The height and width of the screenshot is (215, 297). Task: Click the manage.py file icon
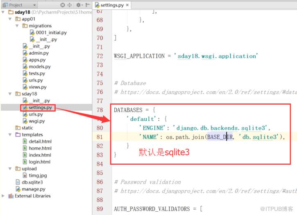[x=18, y=189]
